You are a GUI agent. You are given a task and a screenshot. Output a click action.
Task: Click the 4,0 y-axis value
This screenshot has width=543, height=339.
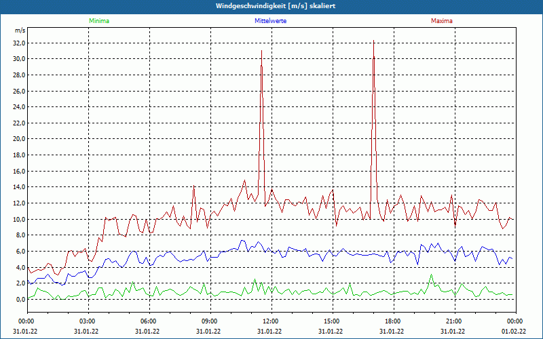tap(20, 267)
